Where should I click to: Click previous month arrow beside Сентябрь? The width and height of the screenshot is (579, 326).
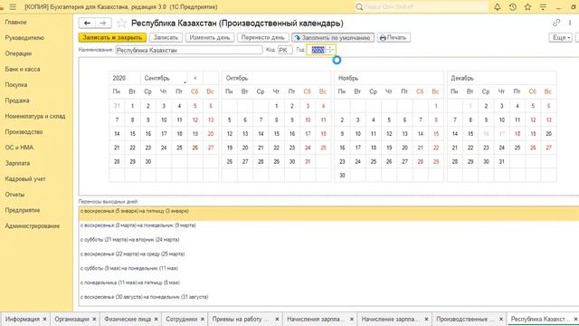click(x=195, y=78)
